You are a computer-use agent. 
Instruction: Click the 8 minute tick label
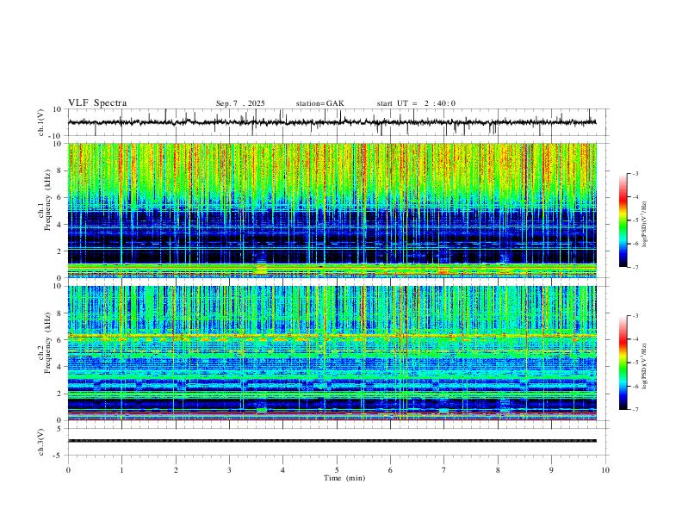pyautogui.click(x=498, y=470)
